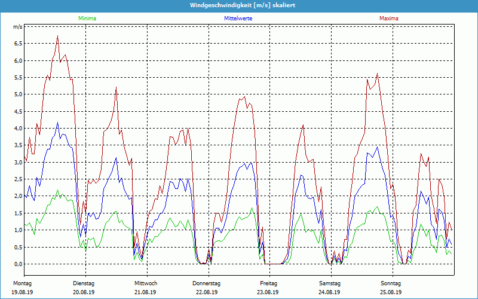
Task: Click the 6,5 y-axis value
Action: (x=18, y=44)
